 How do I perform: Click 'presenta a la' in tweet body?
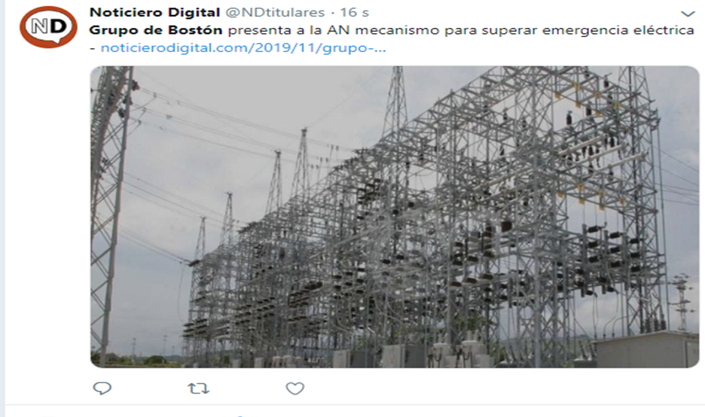click(x=275, y=31)
